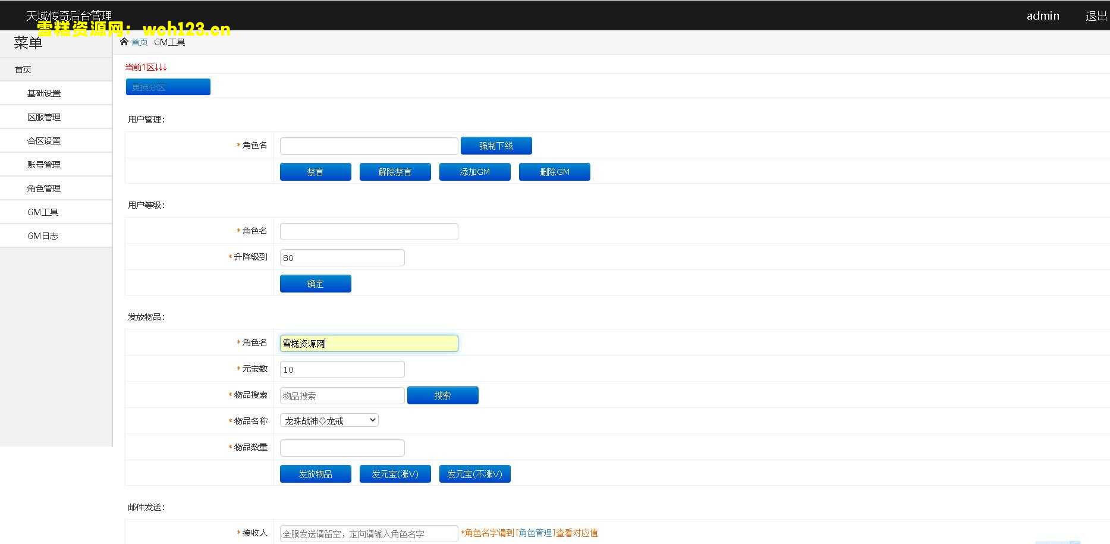Click the 解除禁言 button
Viewport: 1110px width, 544px height.
(x=395, y=172)
